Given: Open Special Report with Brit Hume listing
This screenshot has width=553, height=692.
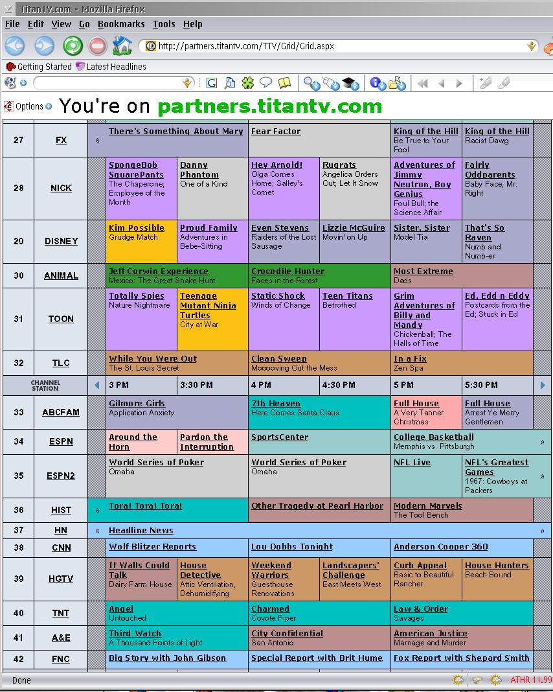Looking at the screenshot, I should pyautogui.click(x=317, y=658).
